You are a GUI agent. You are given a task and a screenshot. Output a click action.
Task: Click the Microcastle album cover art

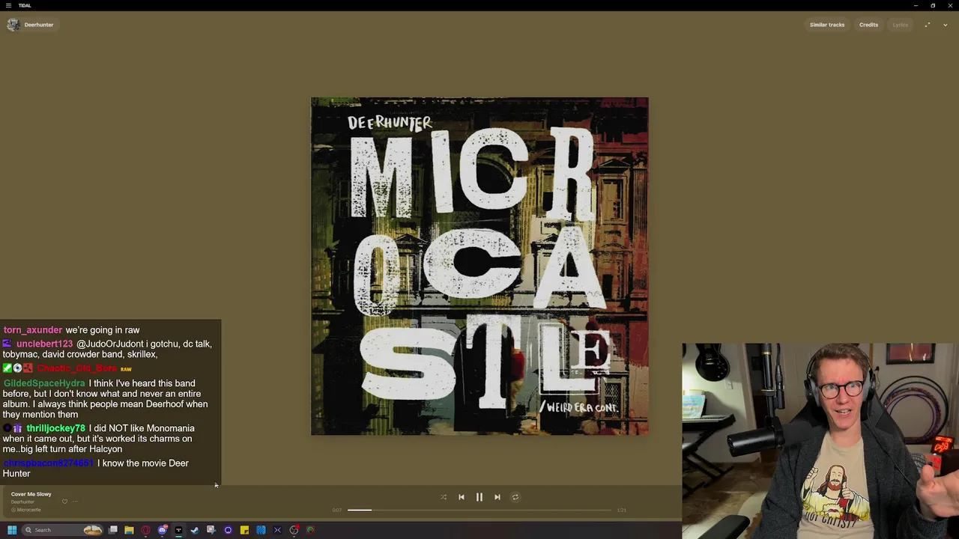(x=479, y=266)
